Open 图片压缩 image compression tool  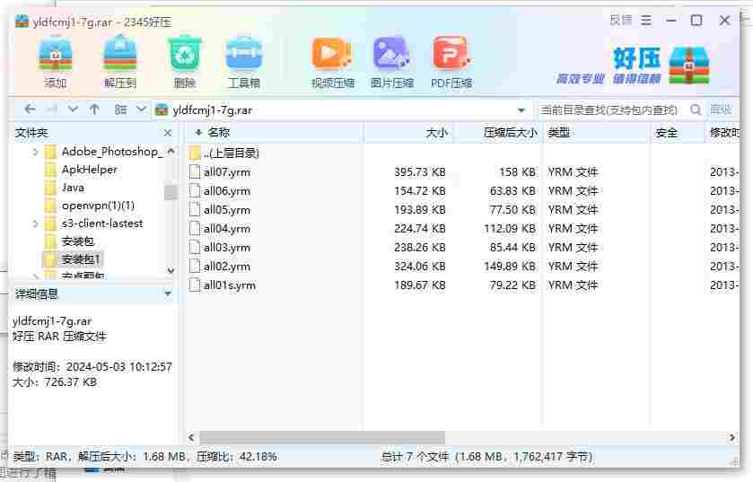[x=391, y=63]
